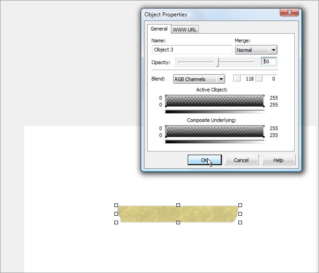This screenshot has height=273, width=319.
Task: Click the Opacity slider handle
Action: pyautogui.click(x=218, y=62)
